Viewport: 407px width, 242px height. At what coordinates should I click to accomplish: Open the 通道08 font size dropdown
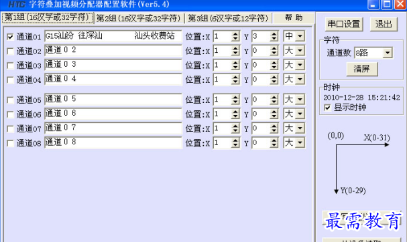tap(300, 142)
